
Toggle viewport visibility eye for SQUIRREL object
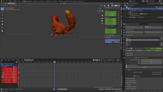click(160, 17)
